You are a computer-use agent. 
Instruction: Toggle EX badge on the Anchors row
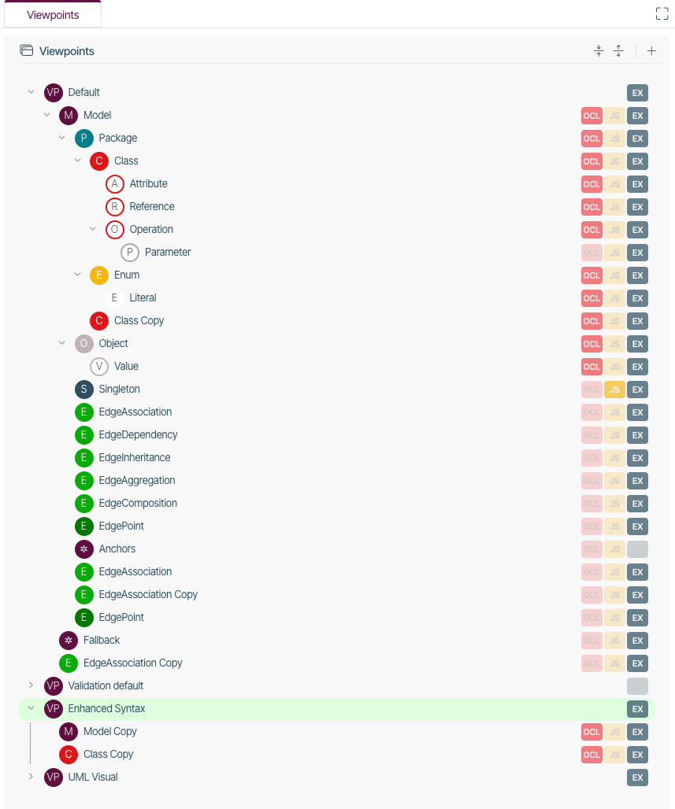tap(637, 549)
